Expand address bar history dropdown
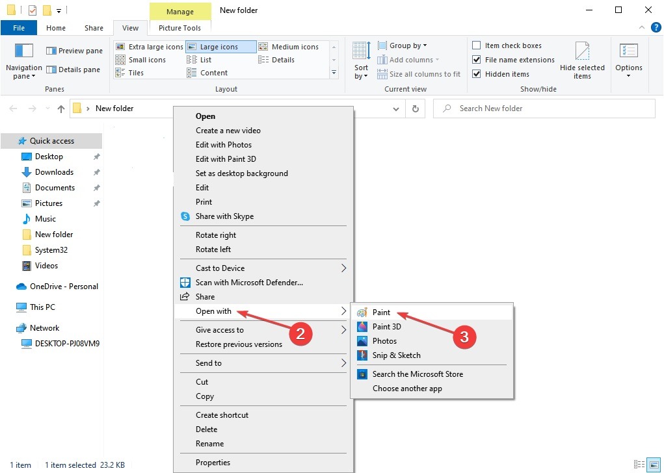 tap(396, 109)
